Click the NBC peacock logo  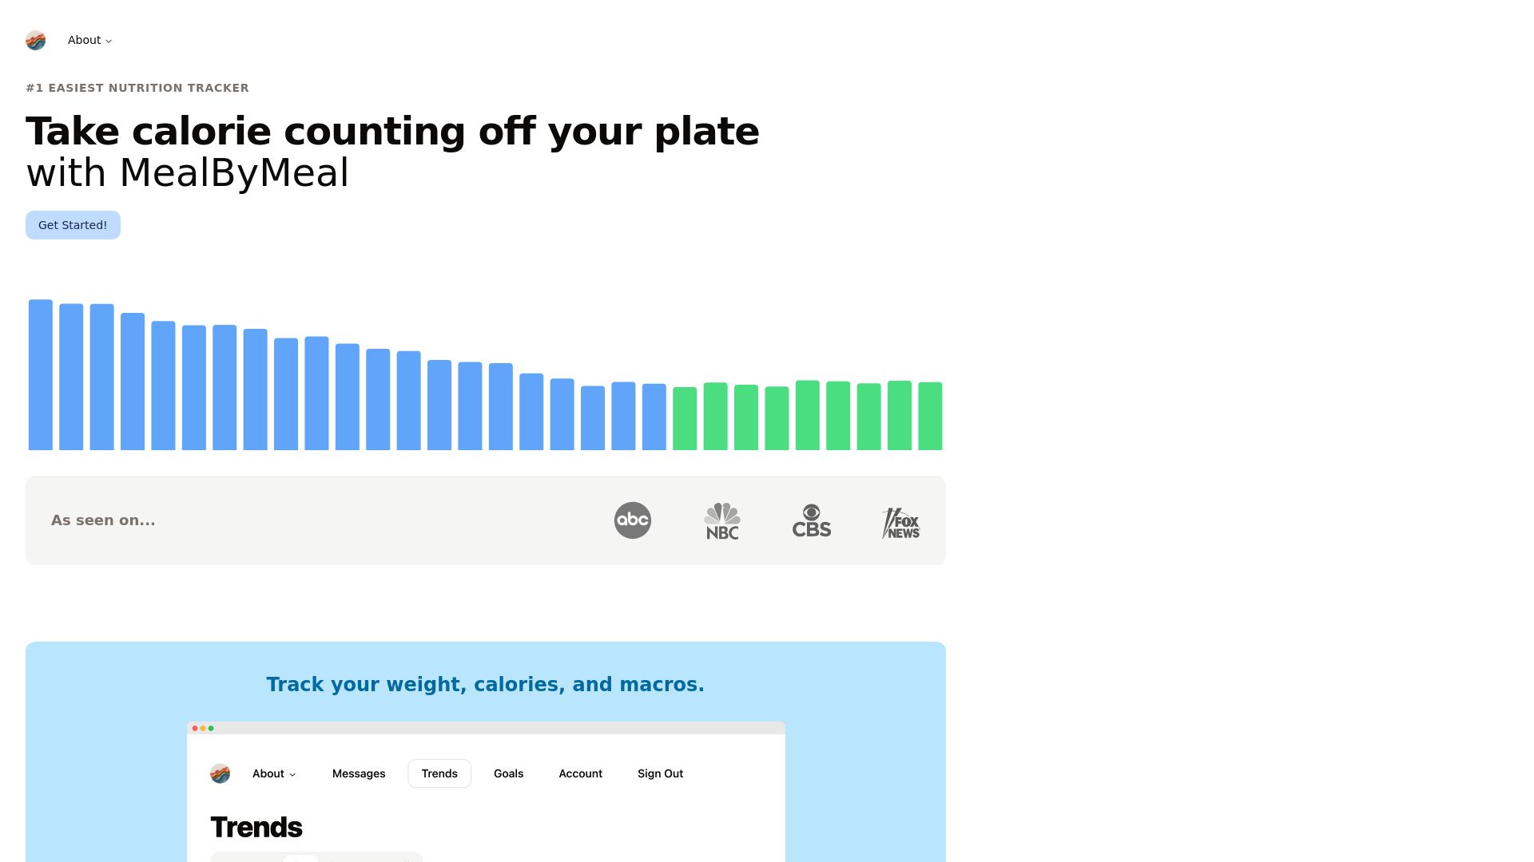click(x=721, y=520)
